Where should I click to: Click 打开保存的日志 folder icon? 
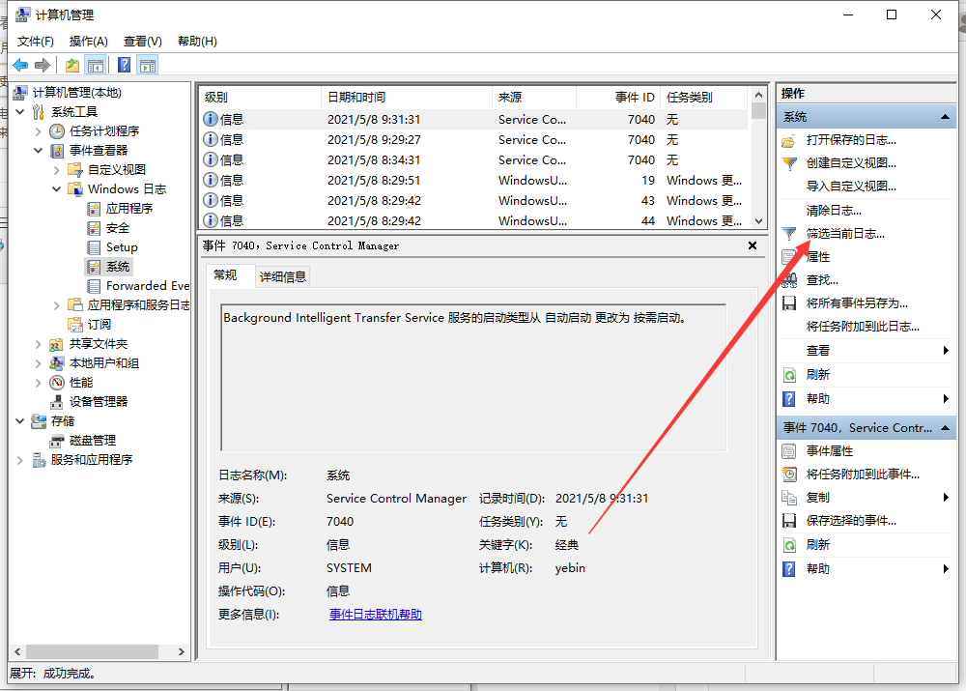789,140
